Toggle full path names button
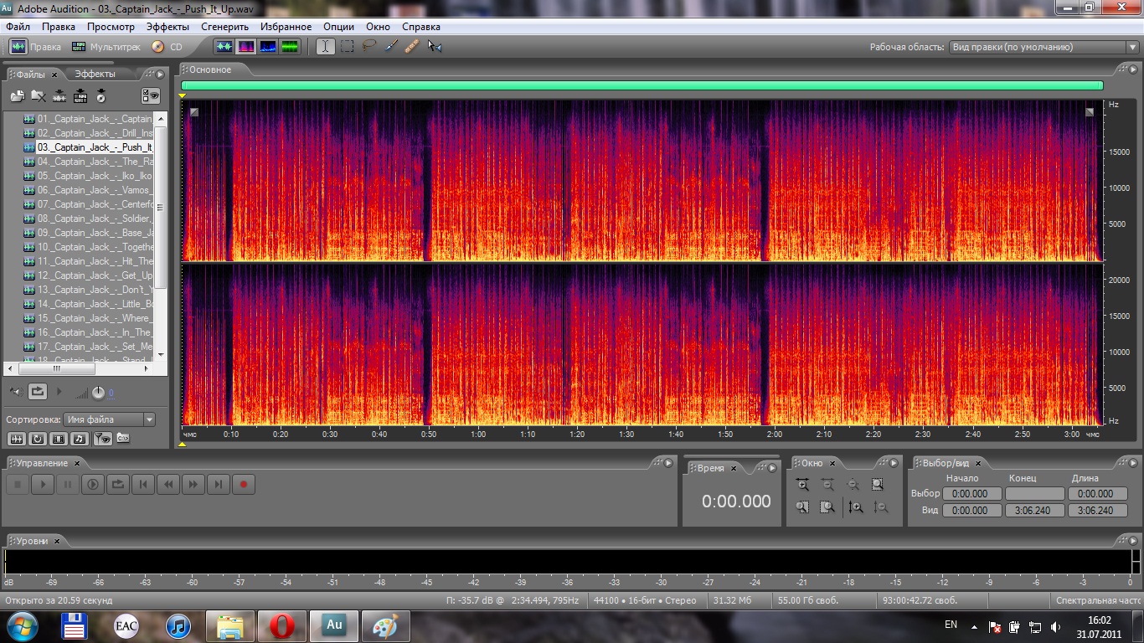1144x643 pixels. click(x=122, y=438)
